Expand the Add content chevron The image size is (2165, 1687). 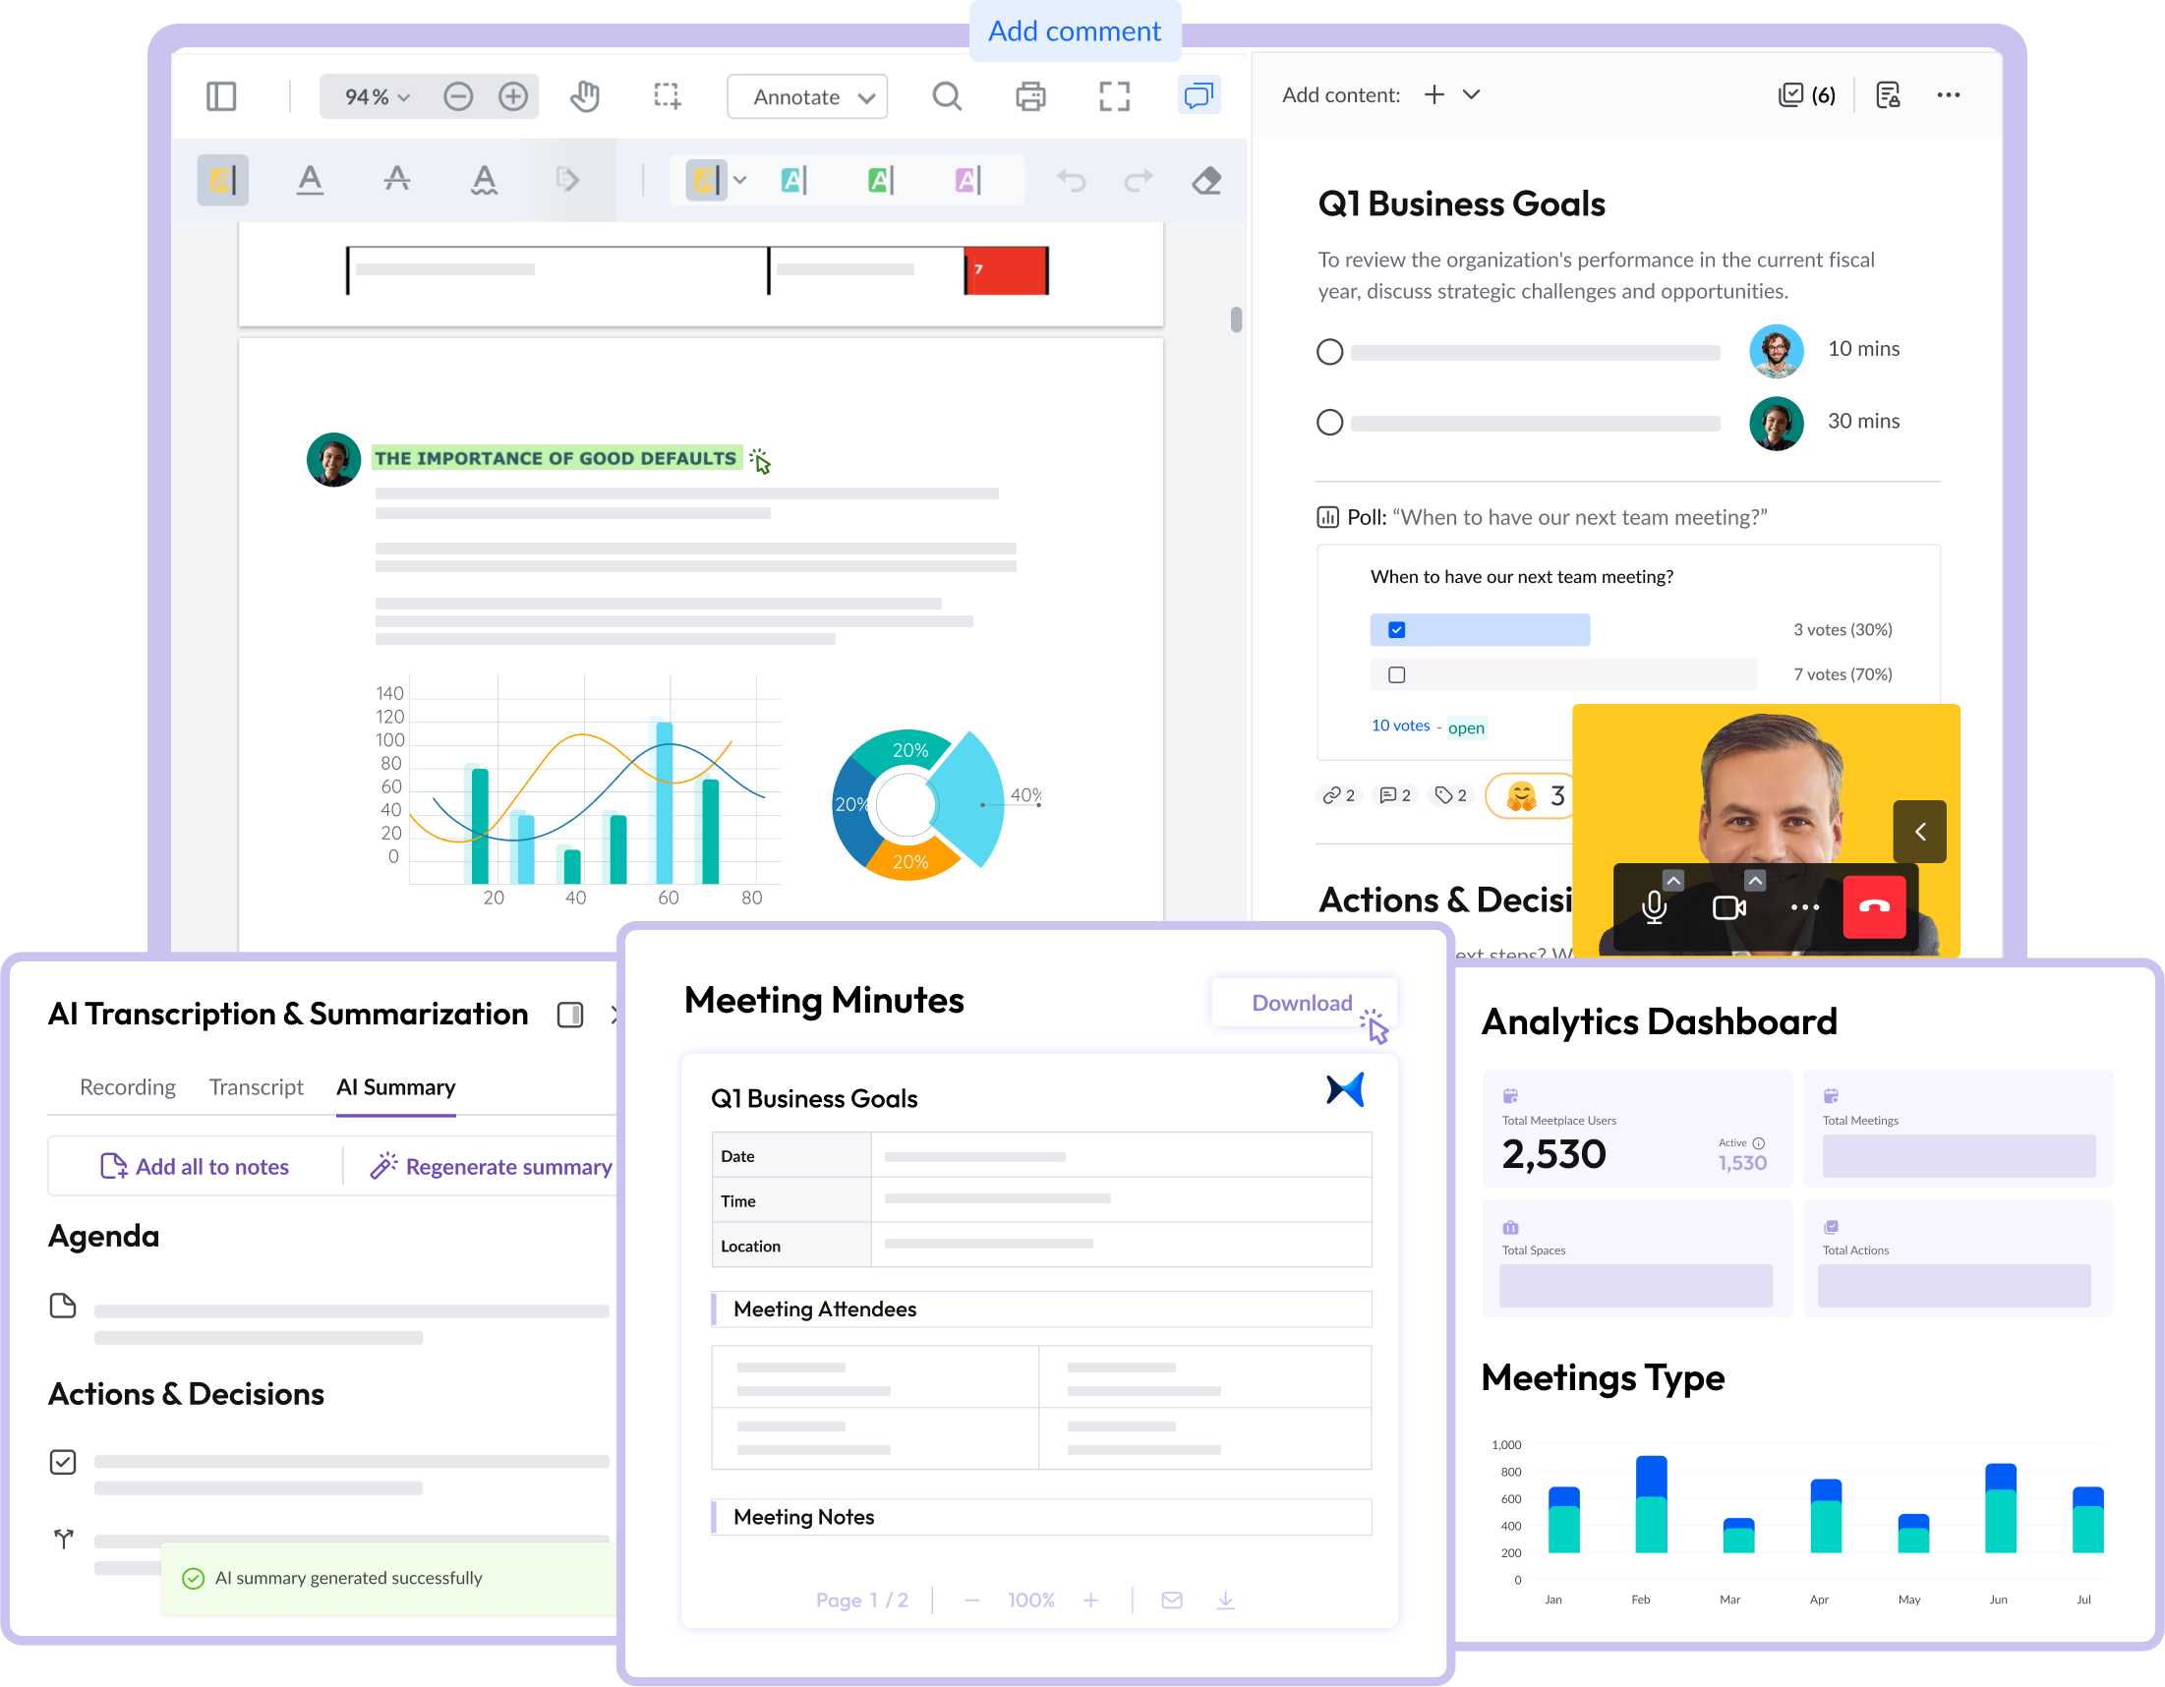click(x=1471, y=94)
